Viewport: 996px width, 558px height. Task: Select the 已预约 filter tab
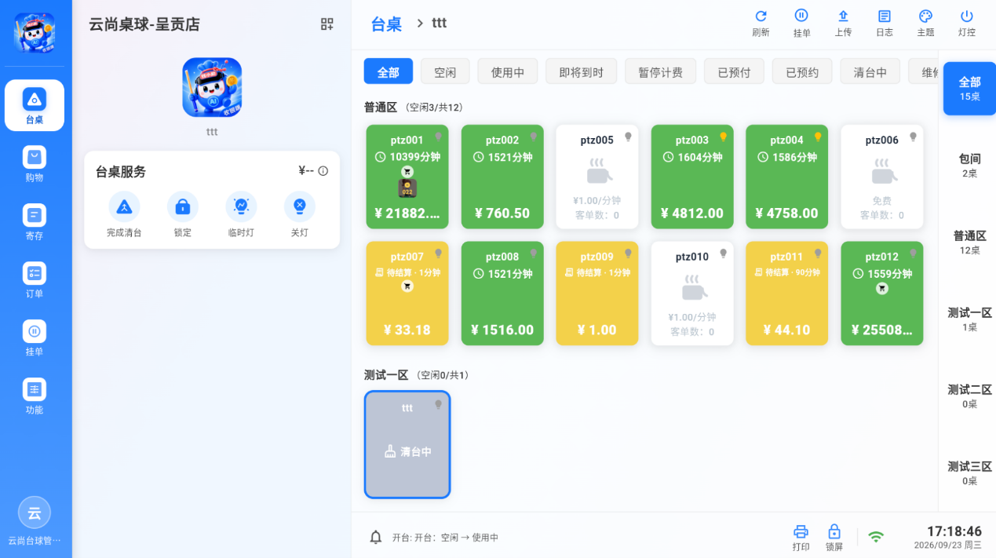[802, 71]
